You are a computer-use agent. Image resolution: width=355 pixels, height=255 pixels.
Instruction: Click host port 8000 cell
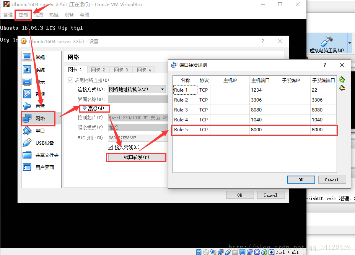coord(260,130)
